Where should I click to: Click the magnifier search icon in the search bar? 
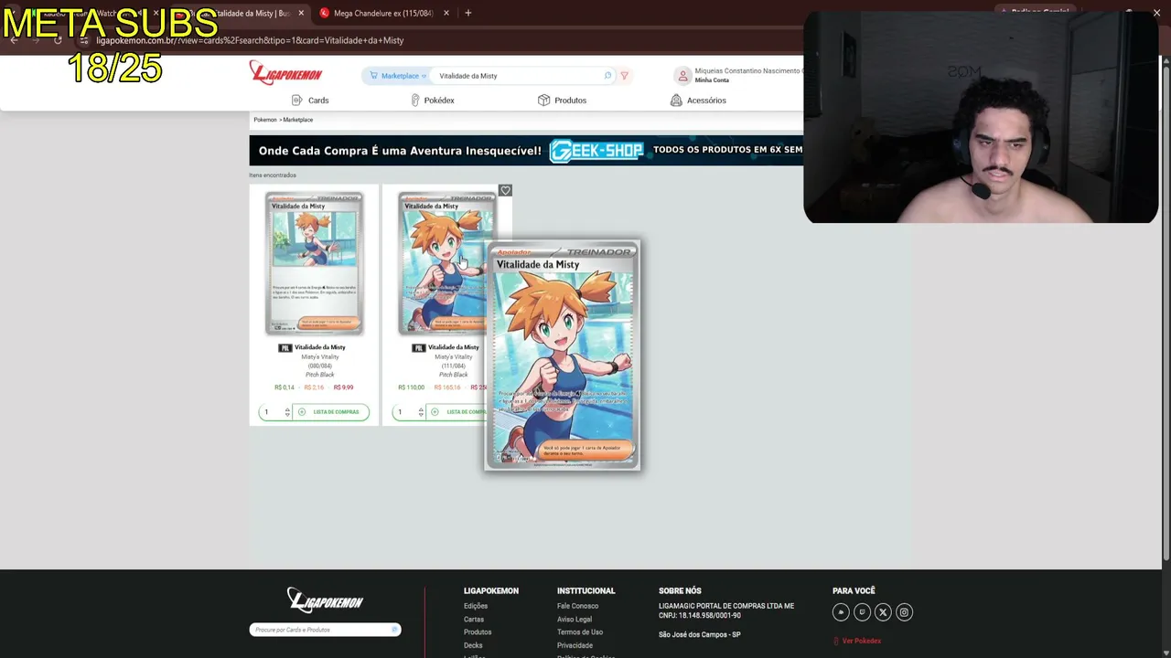(x=607, y=76)
